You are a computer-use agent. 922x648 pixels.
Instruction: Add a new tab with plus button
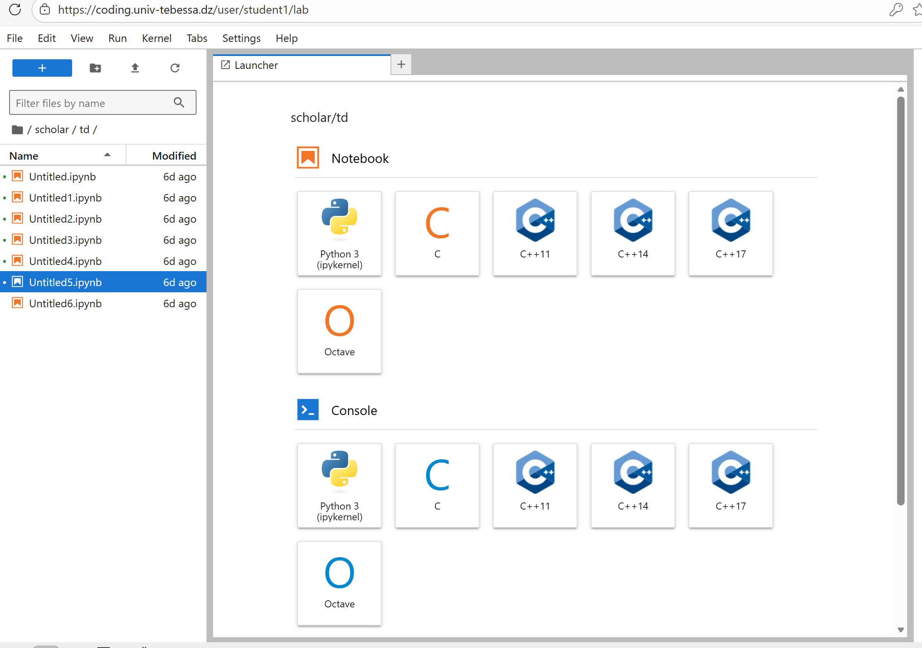401,64
